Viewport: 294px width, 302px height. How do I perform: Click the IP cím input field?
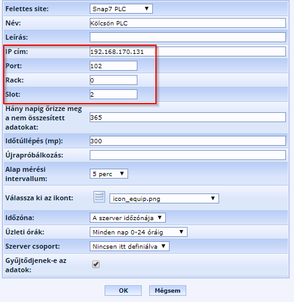pos(188,51)
